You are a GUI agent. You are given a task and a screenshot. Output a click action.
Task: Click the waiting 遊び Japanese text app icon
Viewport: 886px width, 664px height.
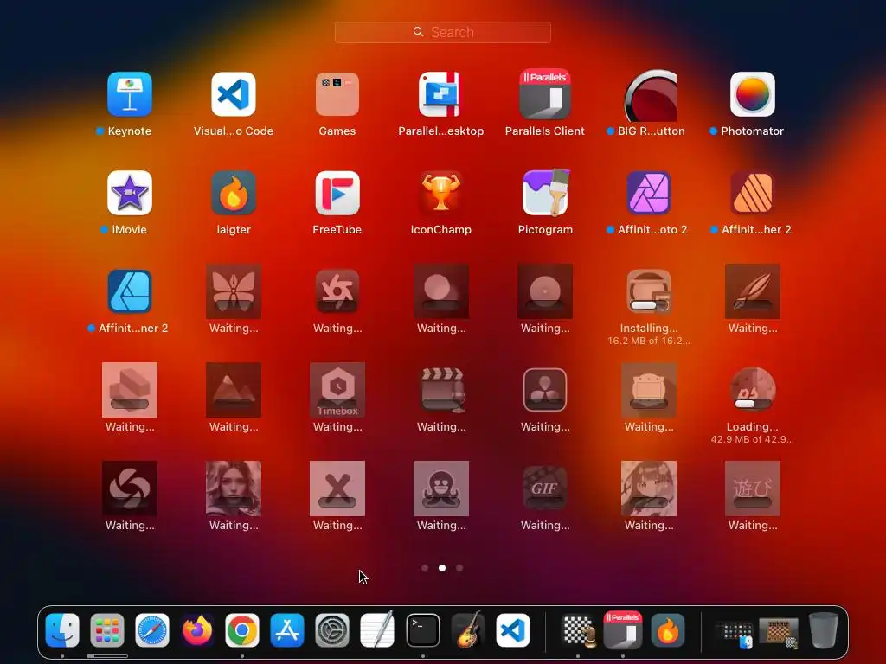point(752,488)
